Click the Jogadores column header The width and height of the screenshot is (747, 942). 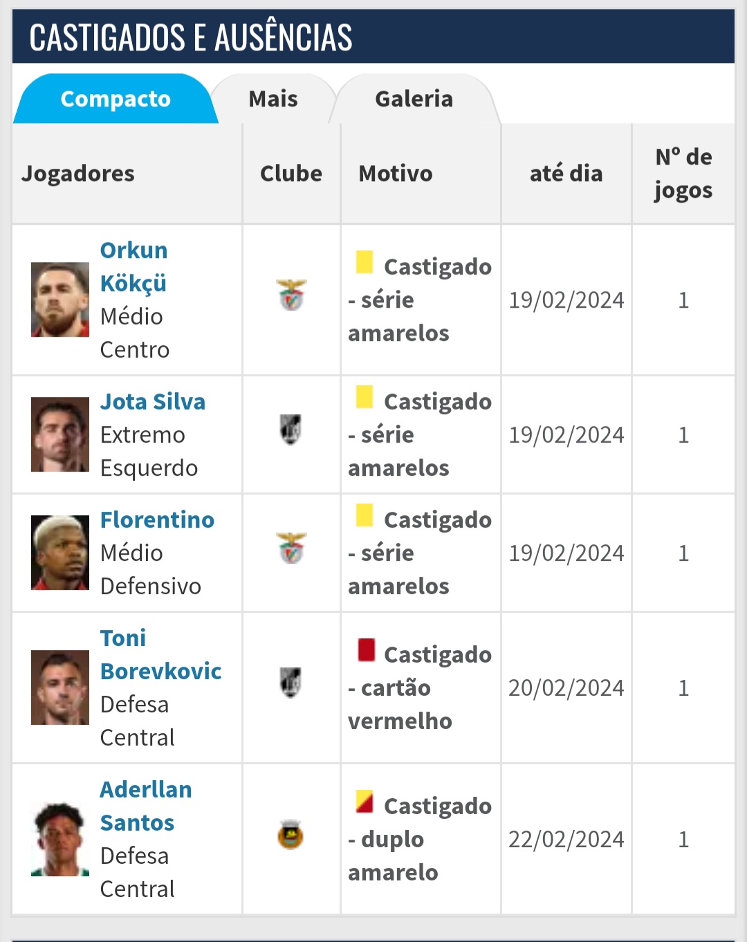click(x=78, y=174)
